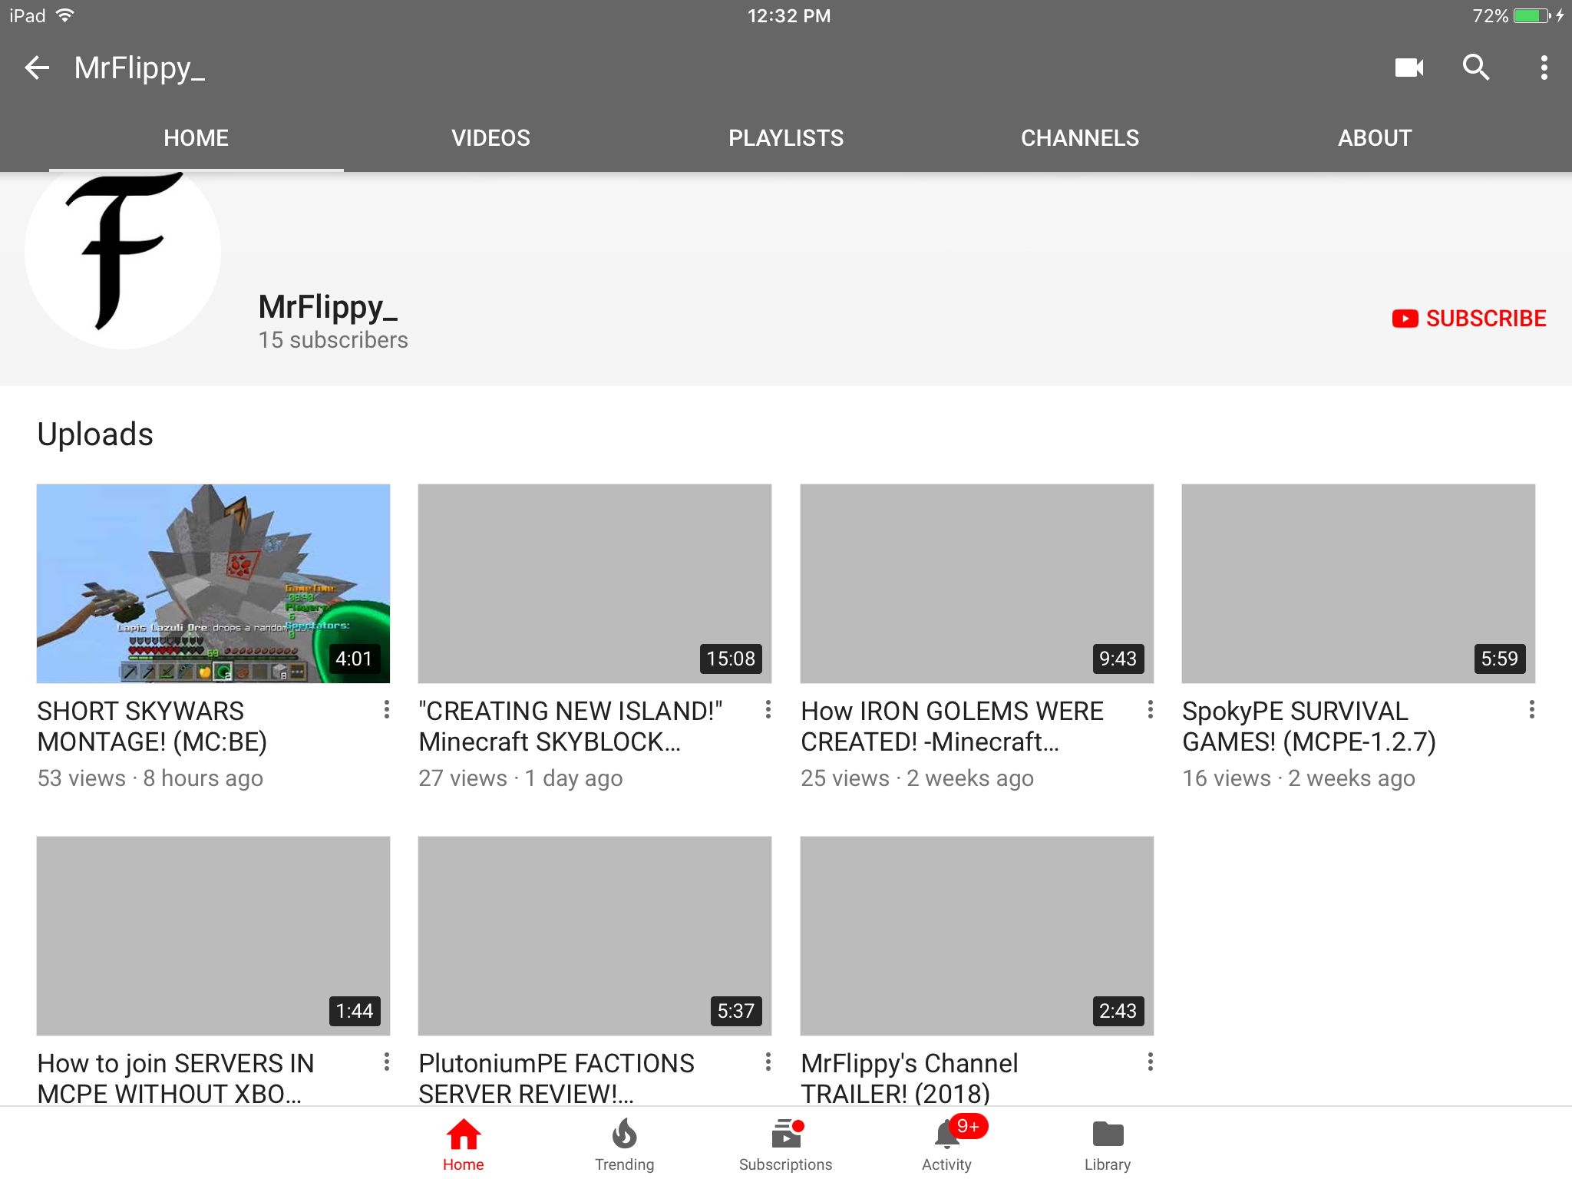The width and height of the screenshot is (1572, 1179).
Task: Click the SHORT SKYWARS MONTAGE! (MC:BE) title
Action: coord(152,726)
